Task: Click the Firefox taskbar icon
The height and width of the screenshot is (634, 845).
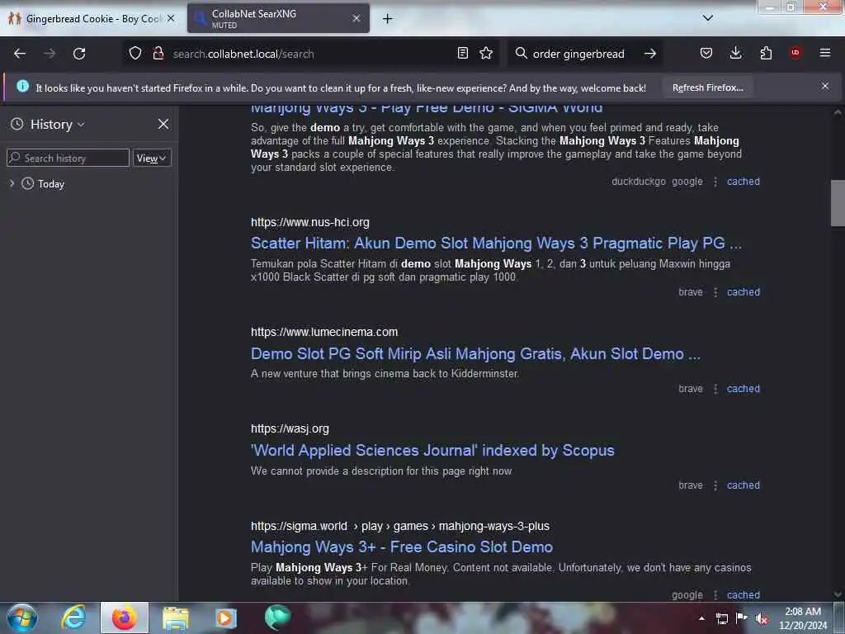Action: point(124,617)
